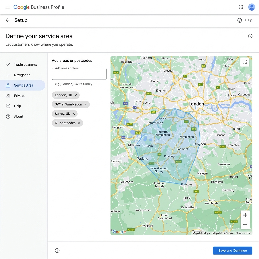Open the Navigation step
Viewport: 259px width, 259px height.
click(x=23, y=75)
